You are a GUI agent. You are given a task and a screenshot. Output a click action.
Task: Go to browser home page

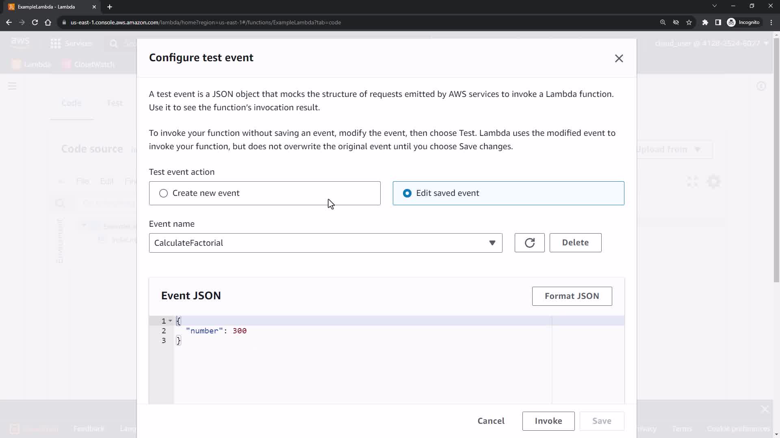tap(48, 22)
